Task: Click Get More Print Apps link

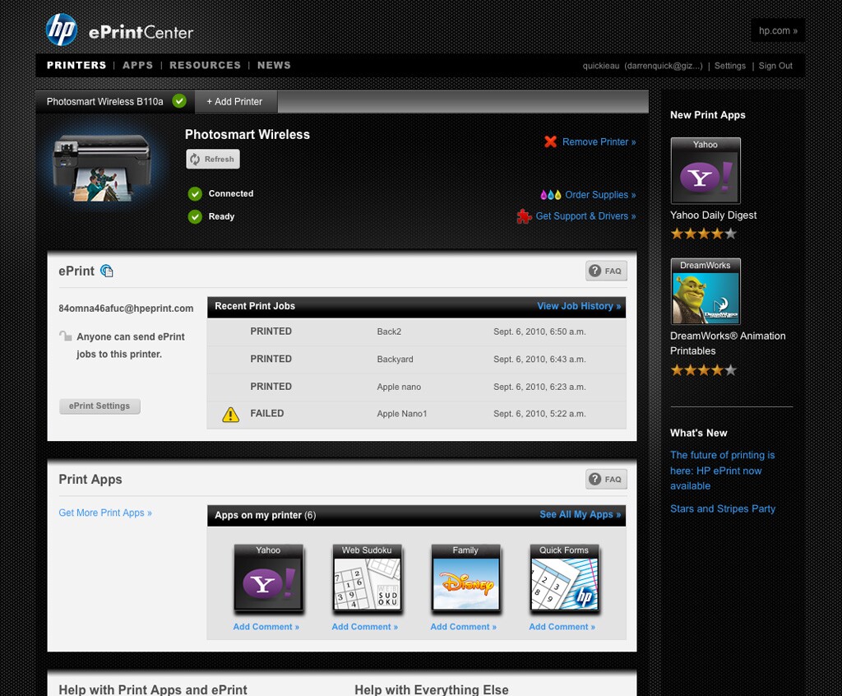Action: click(x=105, y=513)
